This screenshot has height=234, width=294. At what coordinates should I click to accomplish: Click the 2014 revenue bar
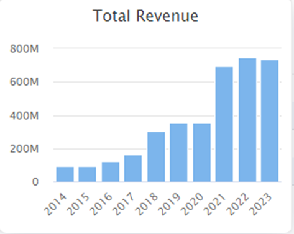[x=65, y=174]
